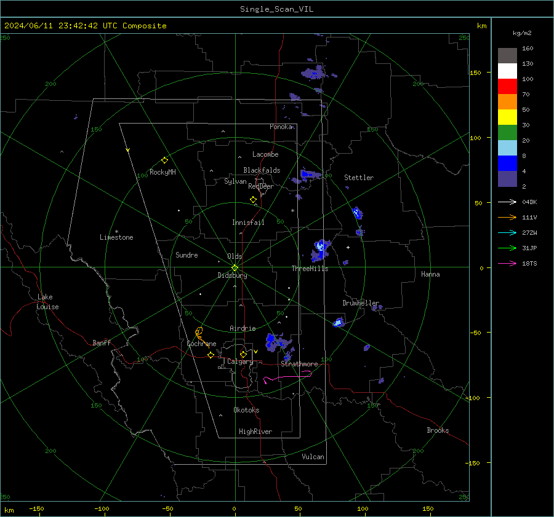
Task: Select the yellow diamond beside RockyMH
Action: pos(164,160)
